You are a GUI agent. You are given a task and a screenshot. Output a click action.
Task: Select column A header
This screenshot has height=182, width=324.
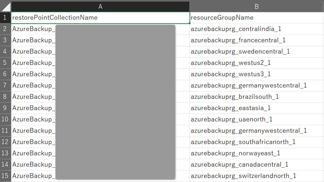(100, 6)
